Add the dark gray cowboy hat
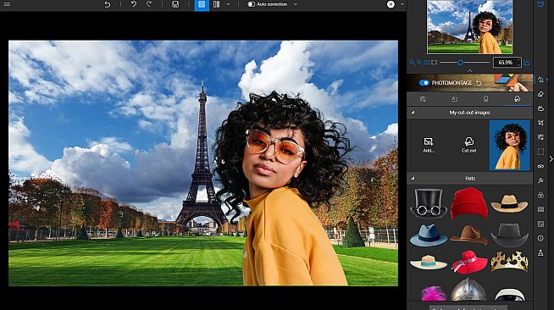The height and width of the screenshot is (310, 554). pyautogui.click(x=509, y=235)
